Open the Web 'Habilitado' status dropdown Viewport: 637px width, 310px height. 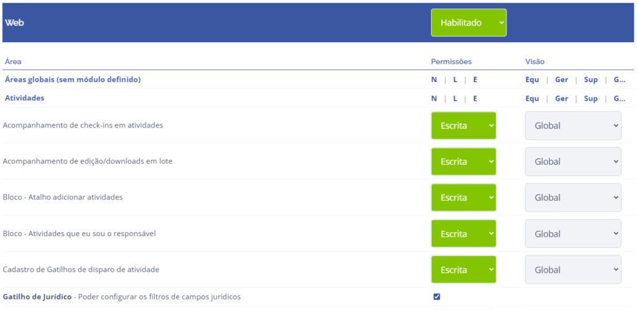[x=468, y=22]
